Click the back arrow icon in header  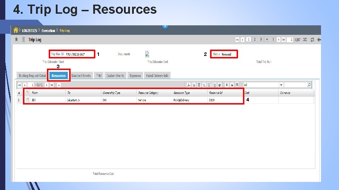point(319,40)
